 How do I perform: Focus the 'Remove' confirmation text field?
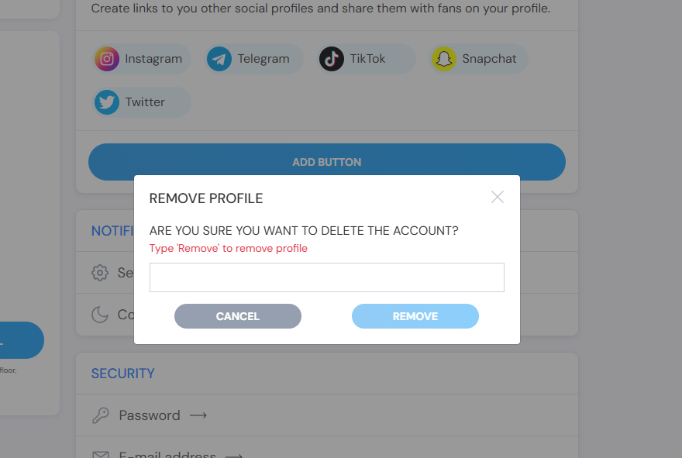point(326,277)
